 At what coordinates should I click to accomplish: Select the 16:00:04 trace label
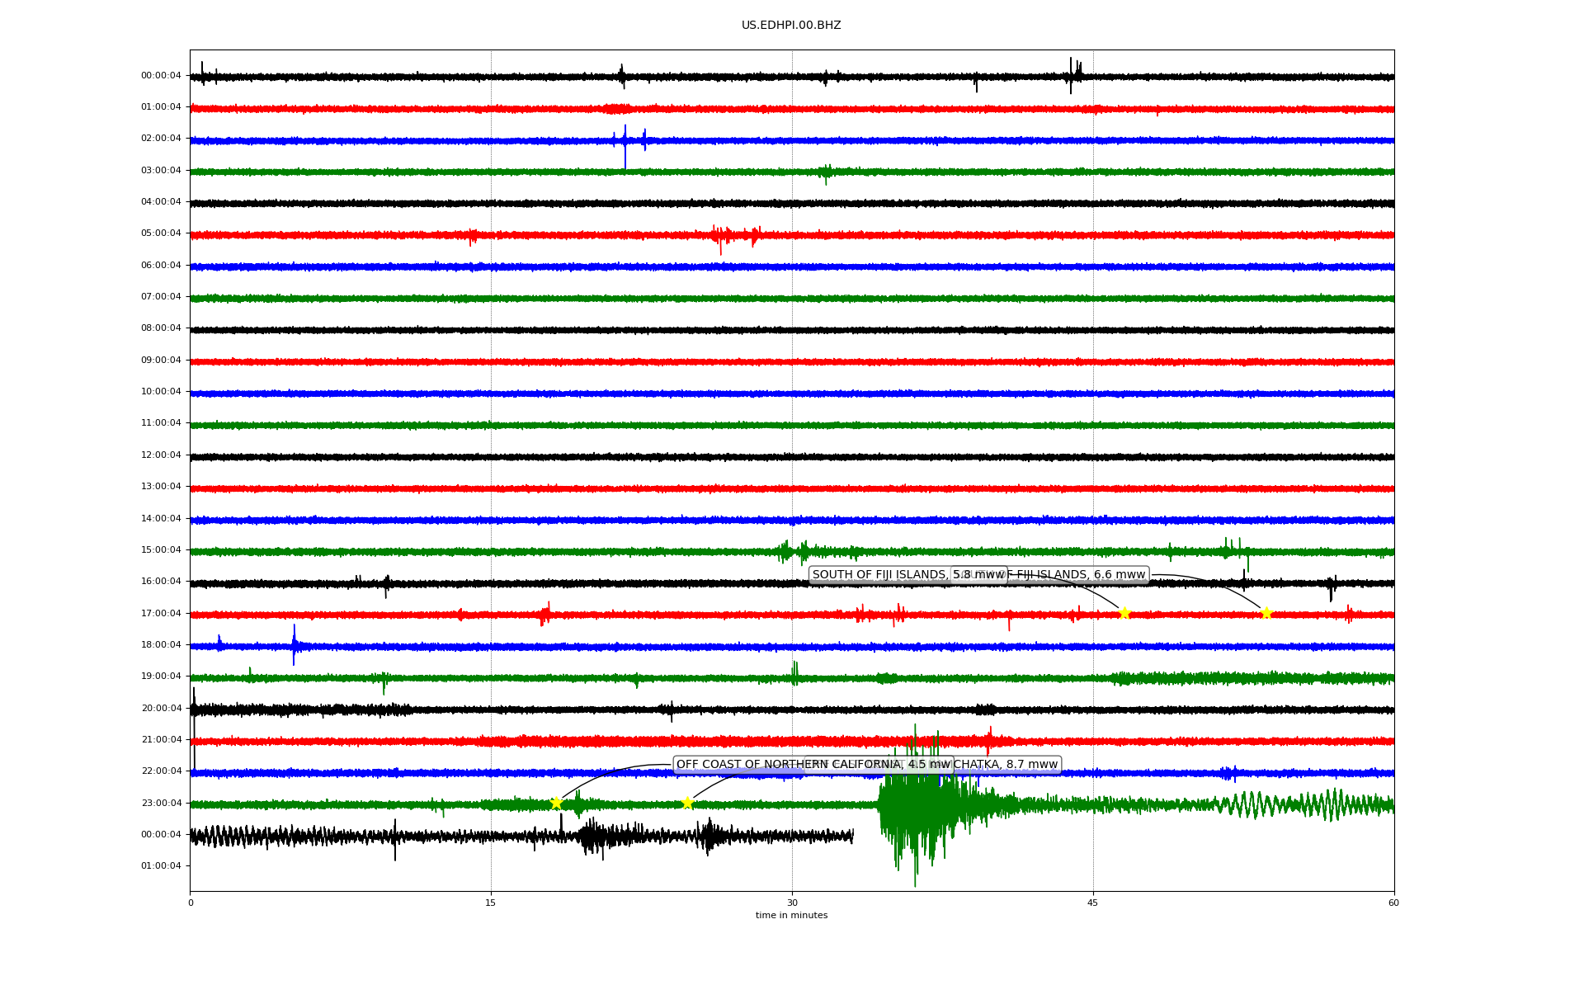point(161,582)
